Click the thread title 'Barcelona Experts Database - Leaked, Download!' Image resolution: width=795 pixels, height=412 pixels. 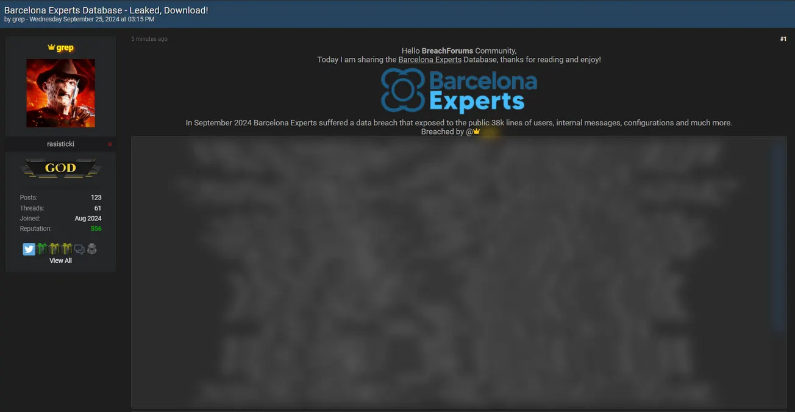click(x=106, y=10)
